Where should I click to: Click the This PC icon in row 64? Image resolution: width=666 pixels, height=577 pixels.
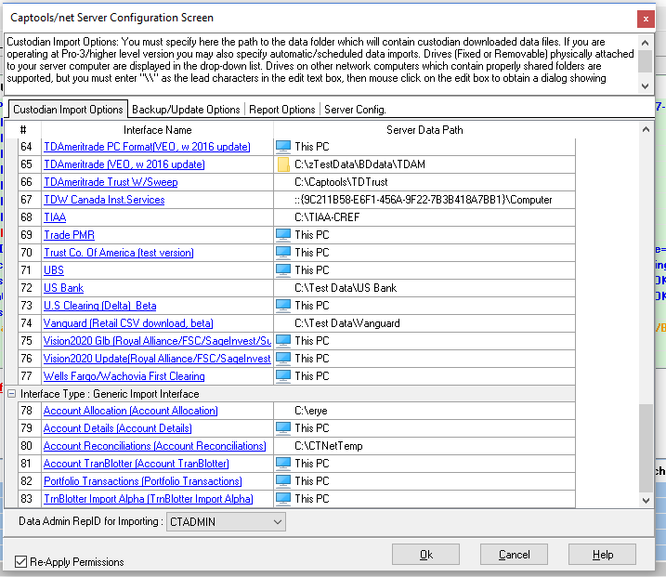(x=283, y=147)
